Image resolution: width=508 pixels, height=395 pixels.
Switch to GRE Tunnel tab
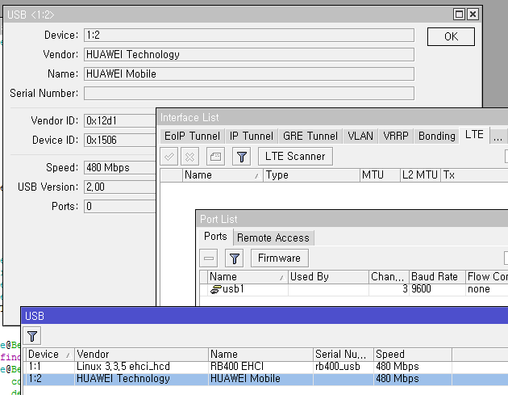point(310,136)
